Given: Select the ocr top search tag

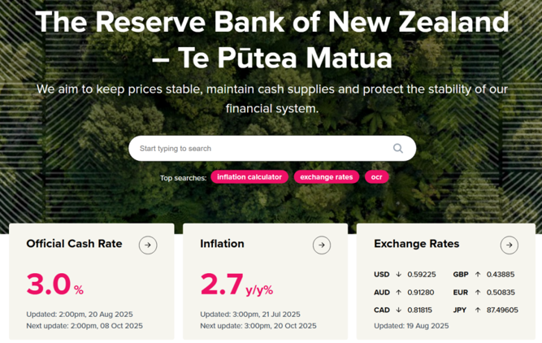Looking at the screenshot, I should pos(377,177).
